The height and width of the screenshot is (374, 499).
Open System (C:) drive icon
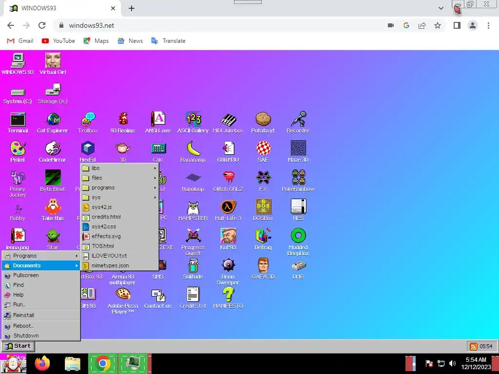coord(18,96)
